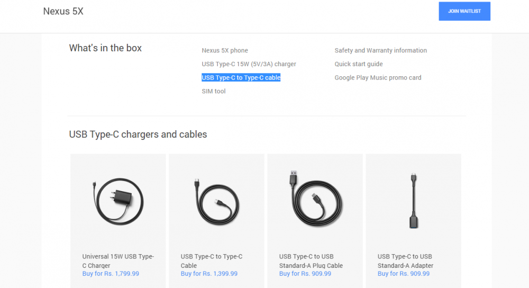
Task: Click the Nexus 5X phone list item
Action: coord(225,50)
